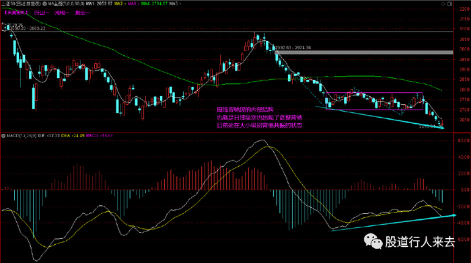Image resolution: width=471 pixels, height=263 pixels.
Task: Select the first magenta bracketed tab label
Action: pyautogui.click(x=16, y=13)
